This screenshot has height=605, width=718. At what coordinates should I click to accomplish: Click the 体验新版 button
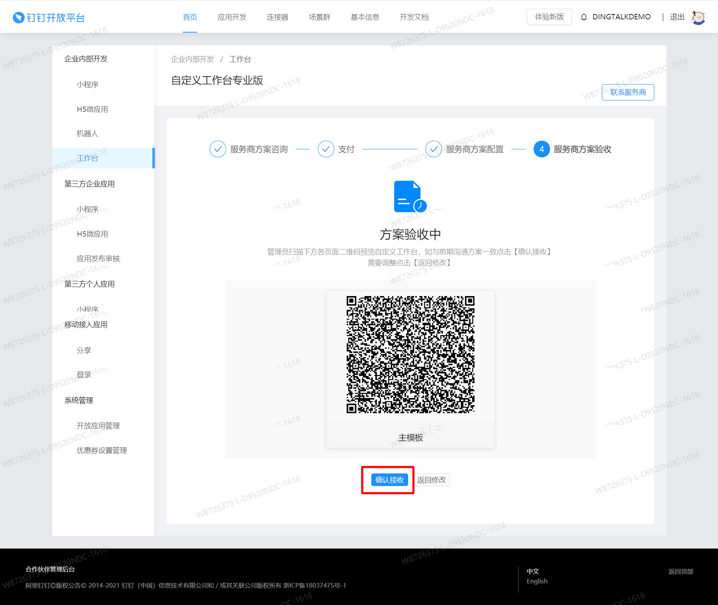tap(549, 17)
